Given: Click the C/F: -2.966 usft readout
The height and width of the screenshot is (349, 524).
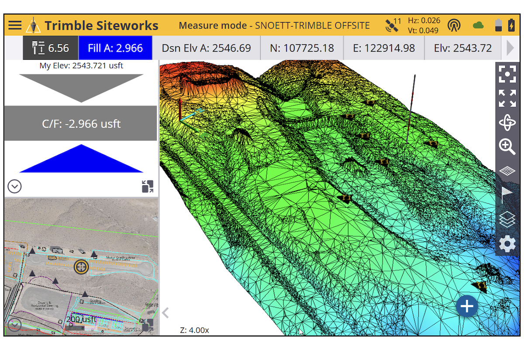Looking at the screenshot, I should pos(81,123).
